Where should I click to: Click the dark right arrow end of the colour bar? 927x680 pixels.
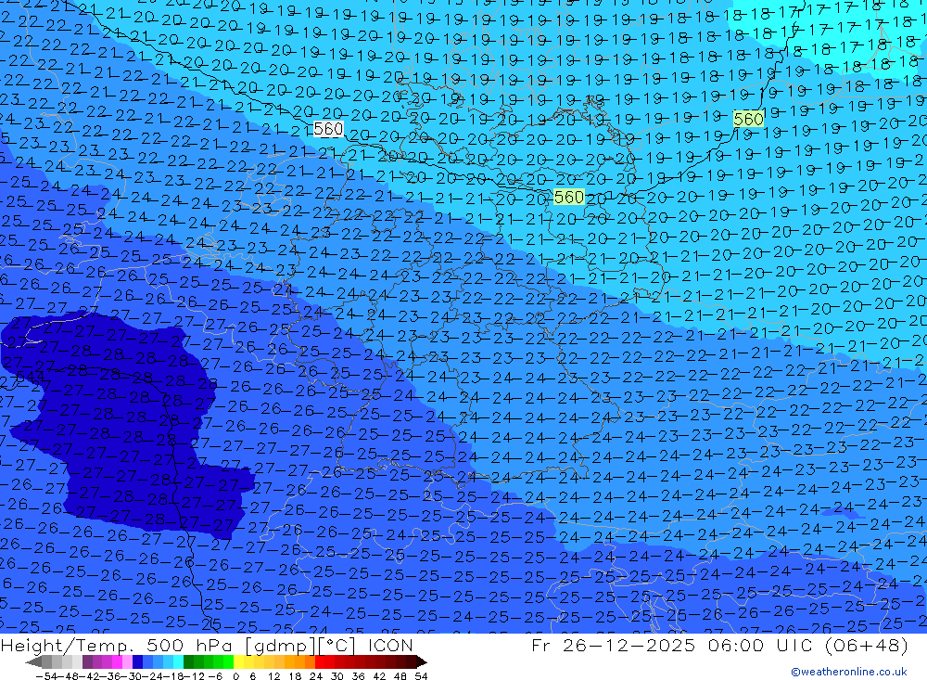[422, 661]
